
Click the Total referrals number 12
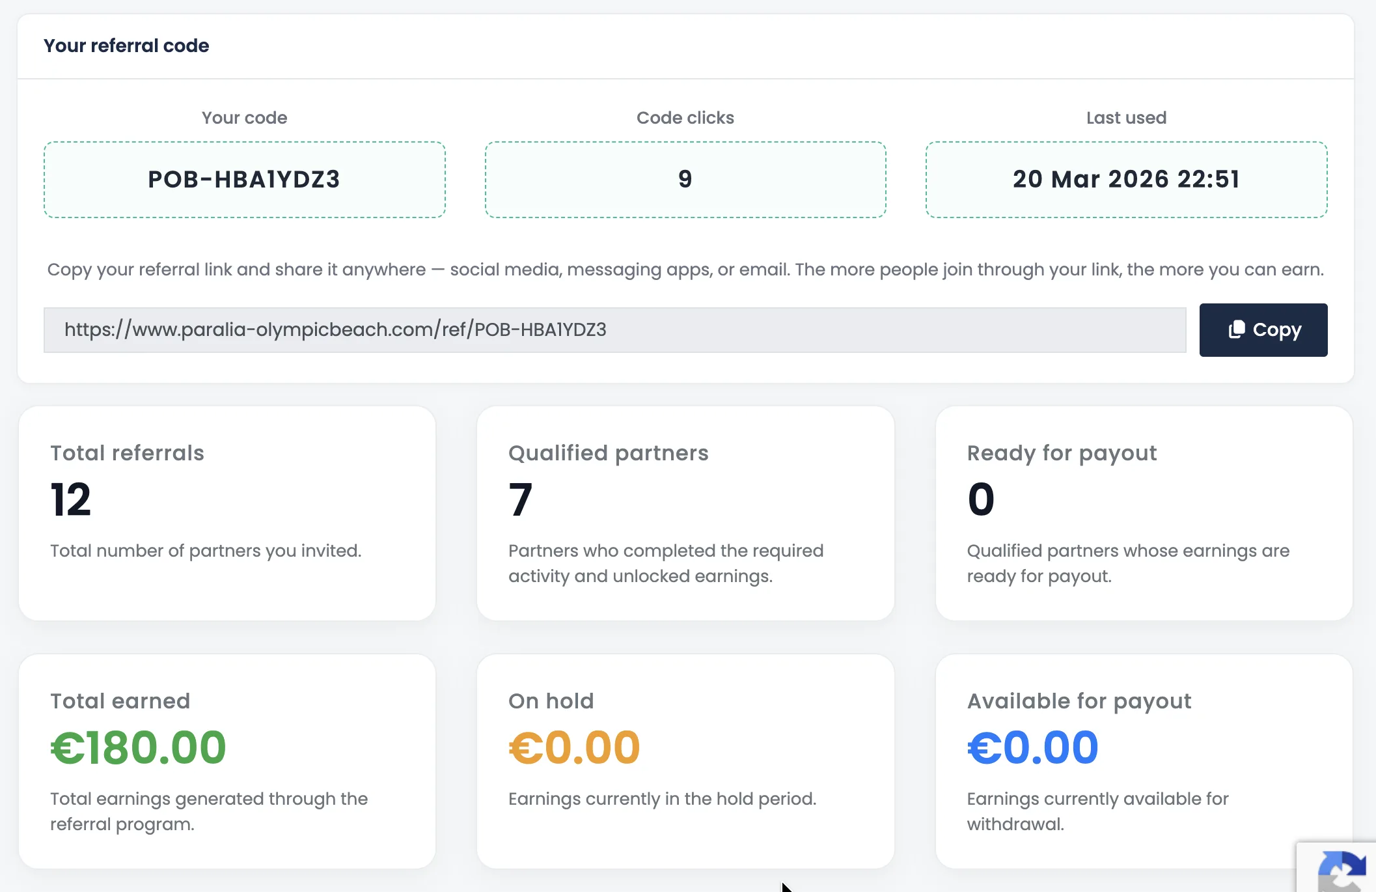[70, 499]
